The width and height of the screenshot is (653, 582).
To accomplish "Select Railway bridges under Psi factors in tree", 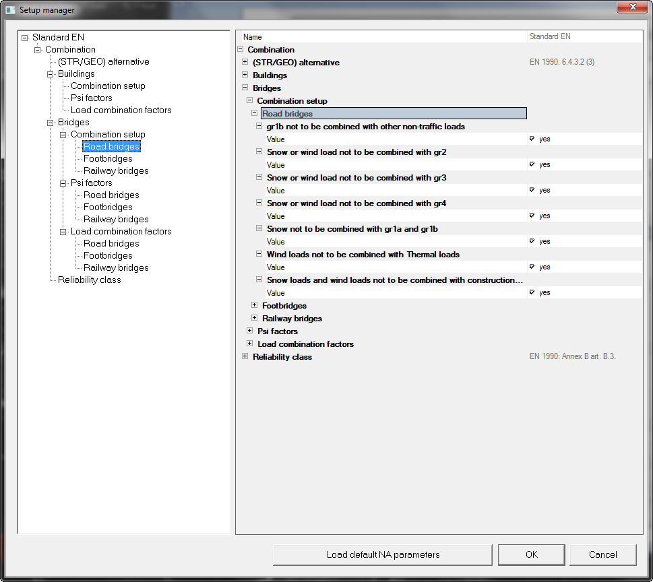I will [116, 219].
